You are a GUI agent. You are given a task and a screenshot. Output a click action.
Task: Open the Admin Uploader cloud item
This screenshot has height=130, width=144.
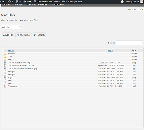tap(72, 1)
